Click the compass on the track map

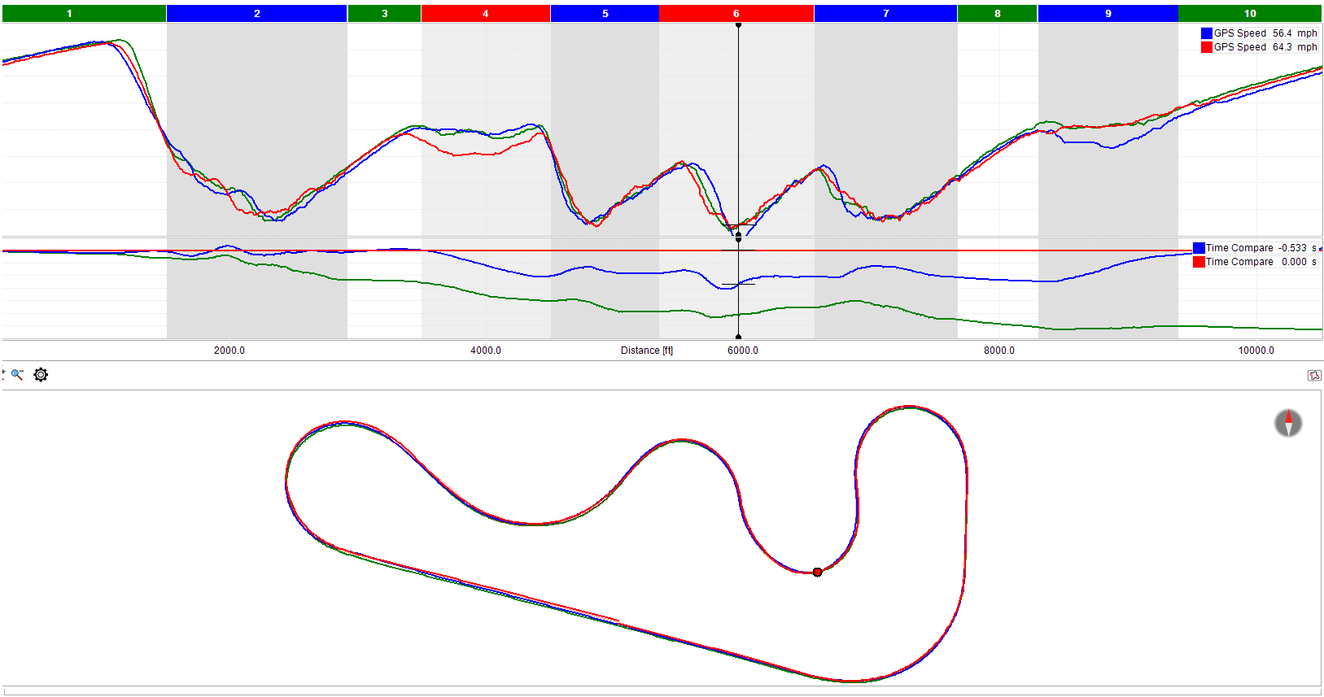click(1288, 423)
